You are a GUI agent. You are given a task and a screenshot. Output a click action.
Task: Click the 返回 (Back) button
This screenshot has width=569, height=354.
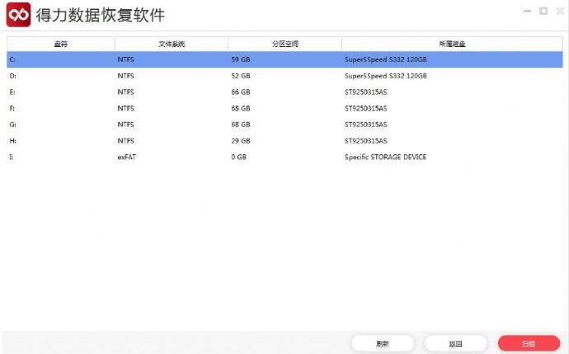coord(456,343)
